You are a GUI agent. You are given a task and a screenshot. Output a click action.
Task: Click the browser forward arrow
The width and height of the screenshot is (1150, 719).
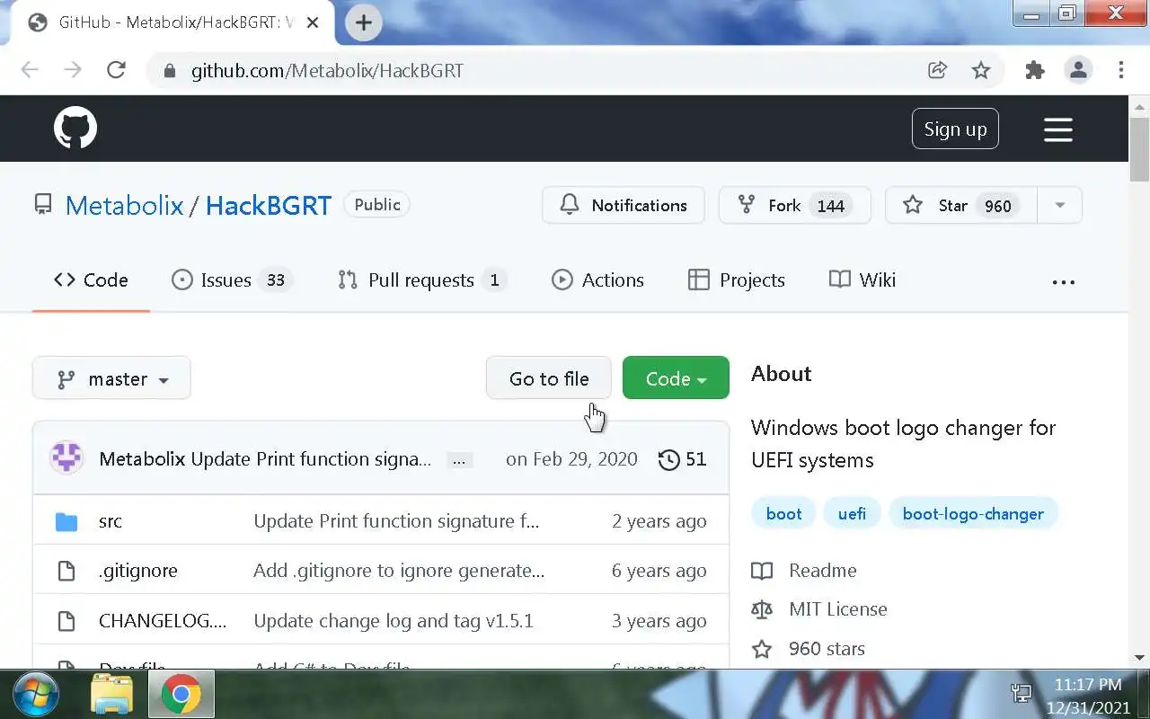(73, 70)
